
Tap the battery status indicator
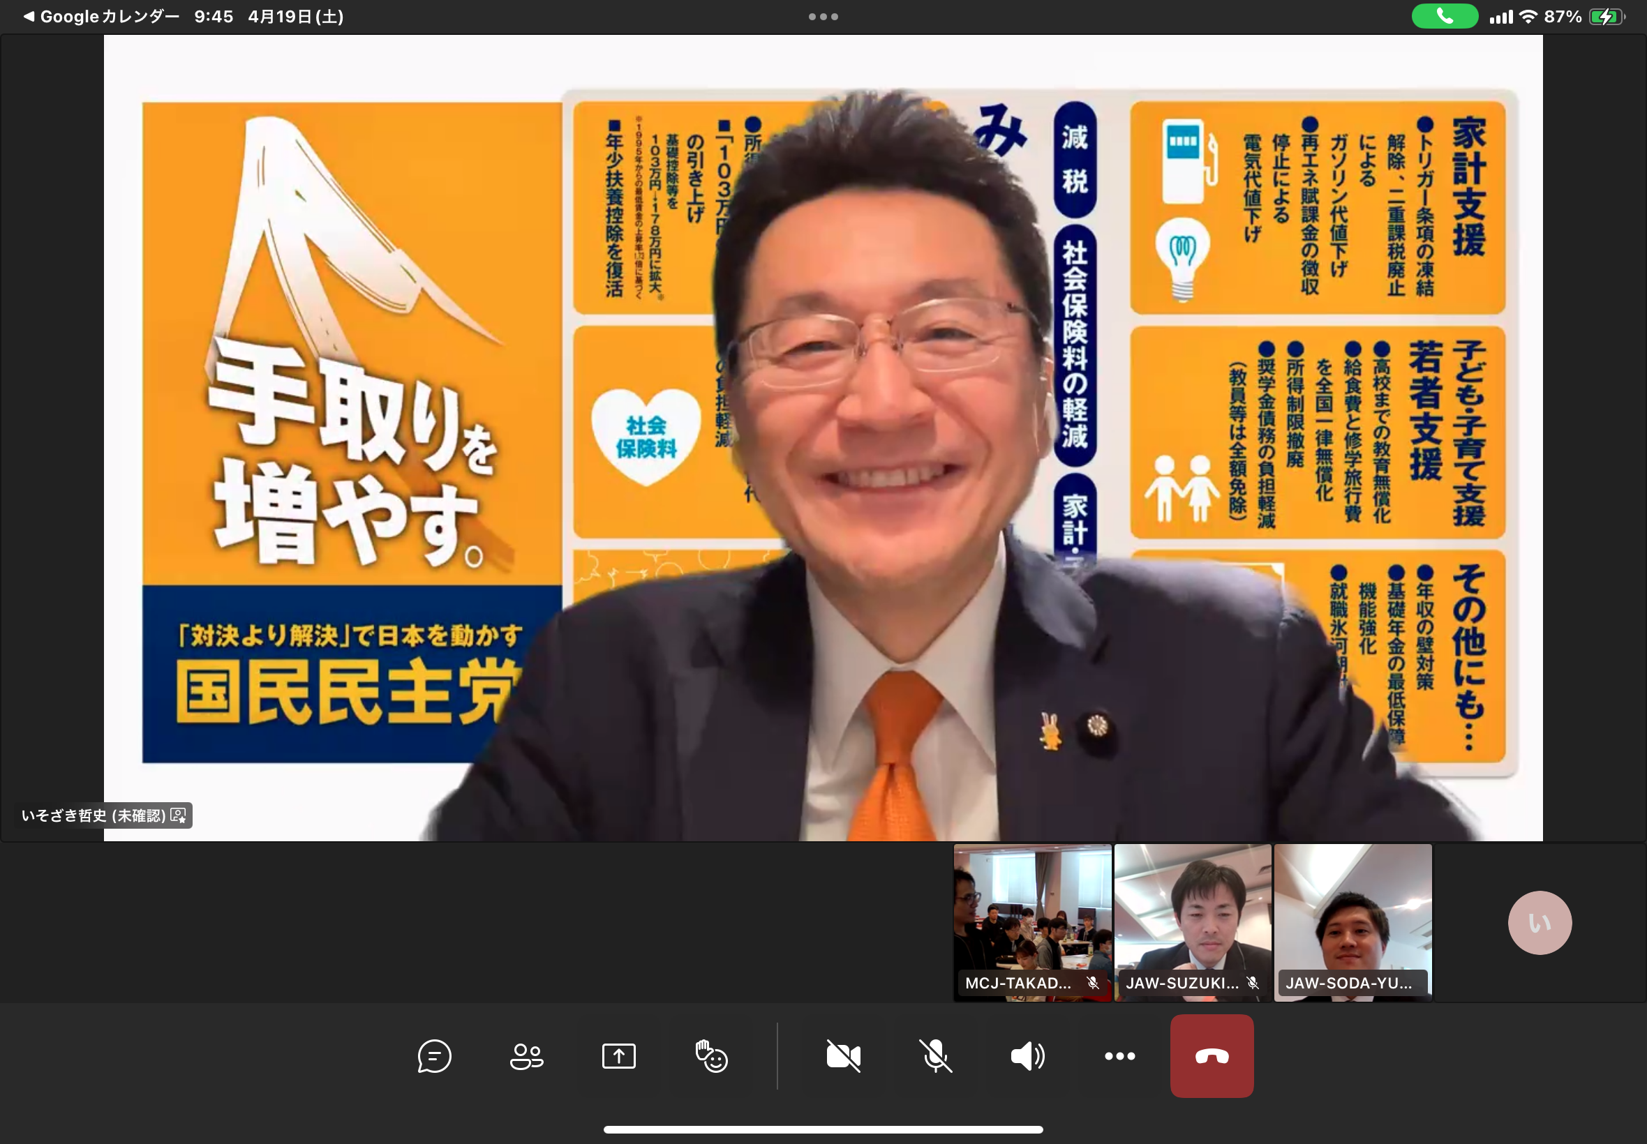[x=1606, y=17]
